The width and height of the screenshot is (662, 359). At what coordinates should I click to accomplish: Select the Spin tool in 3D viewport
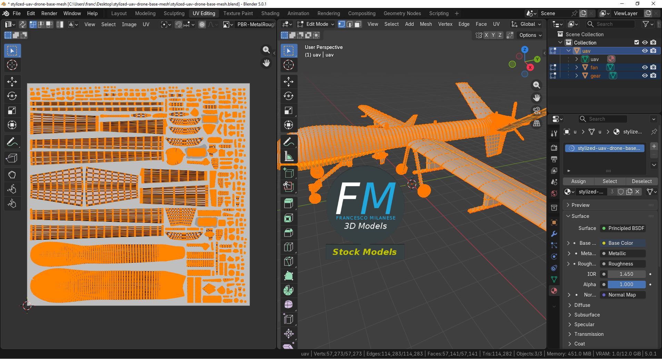tap(289, 290)
